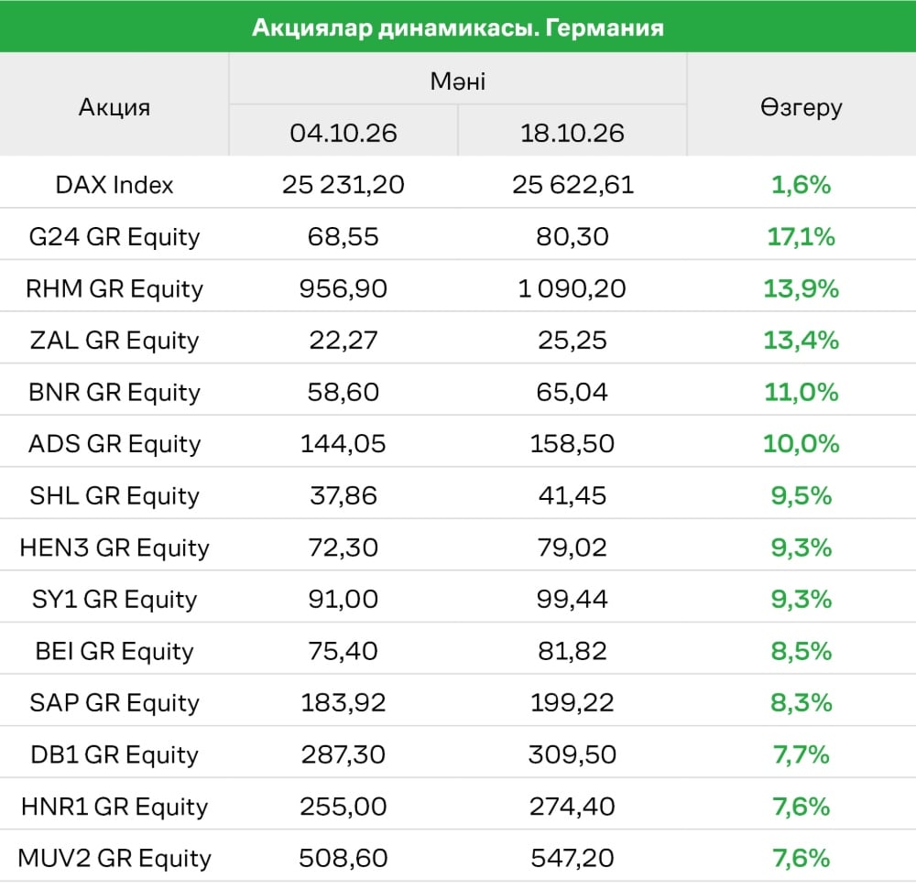The image size is (916, 889).
Task: Select the 'SHL GR Equity' row label
Action: [114, 496]
